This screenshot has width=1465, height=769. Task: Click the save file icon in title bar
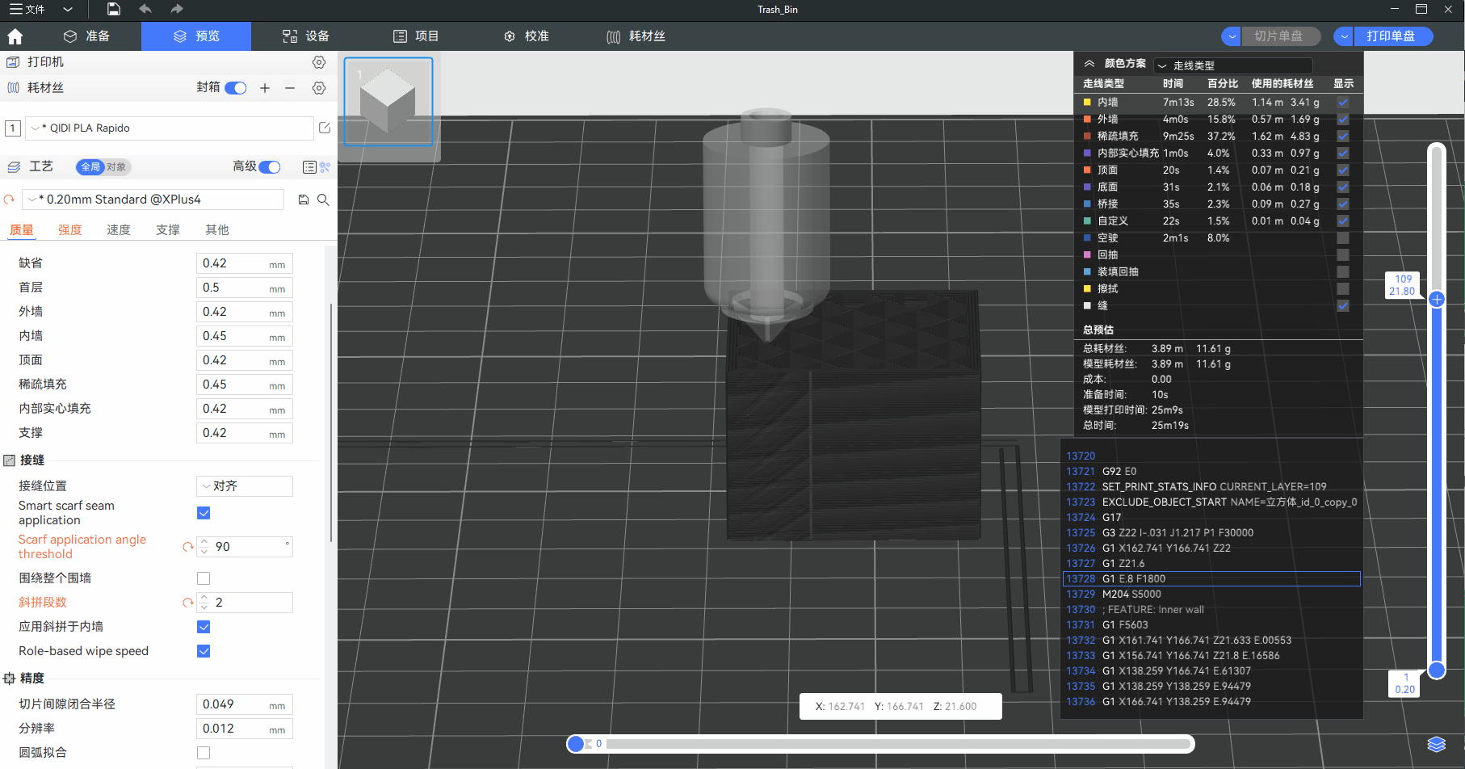click(x=114, y=9)
